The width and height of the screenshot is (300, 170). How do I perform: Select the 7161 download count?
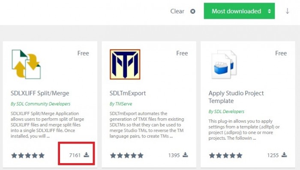pos(75,155)
